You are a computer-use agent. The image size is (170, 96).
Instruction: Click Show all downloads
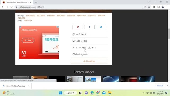[x=160, y=86]
